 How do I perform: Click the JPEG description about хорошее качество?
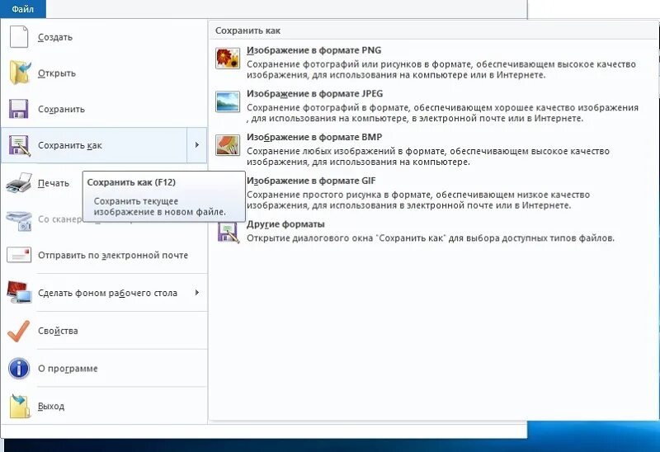(442, 113)
